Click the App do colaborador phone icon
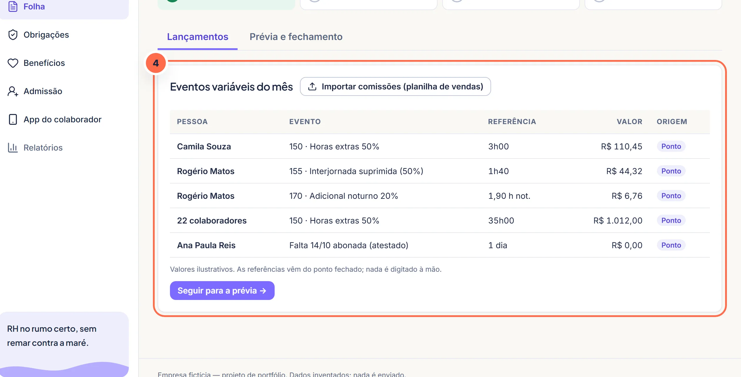Viewport: 741px width, 377px height. point(13,119)
